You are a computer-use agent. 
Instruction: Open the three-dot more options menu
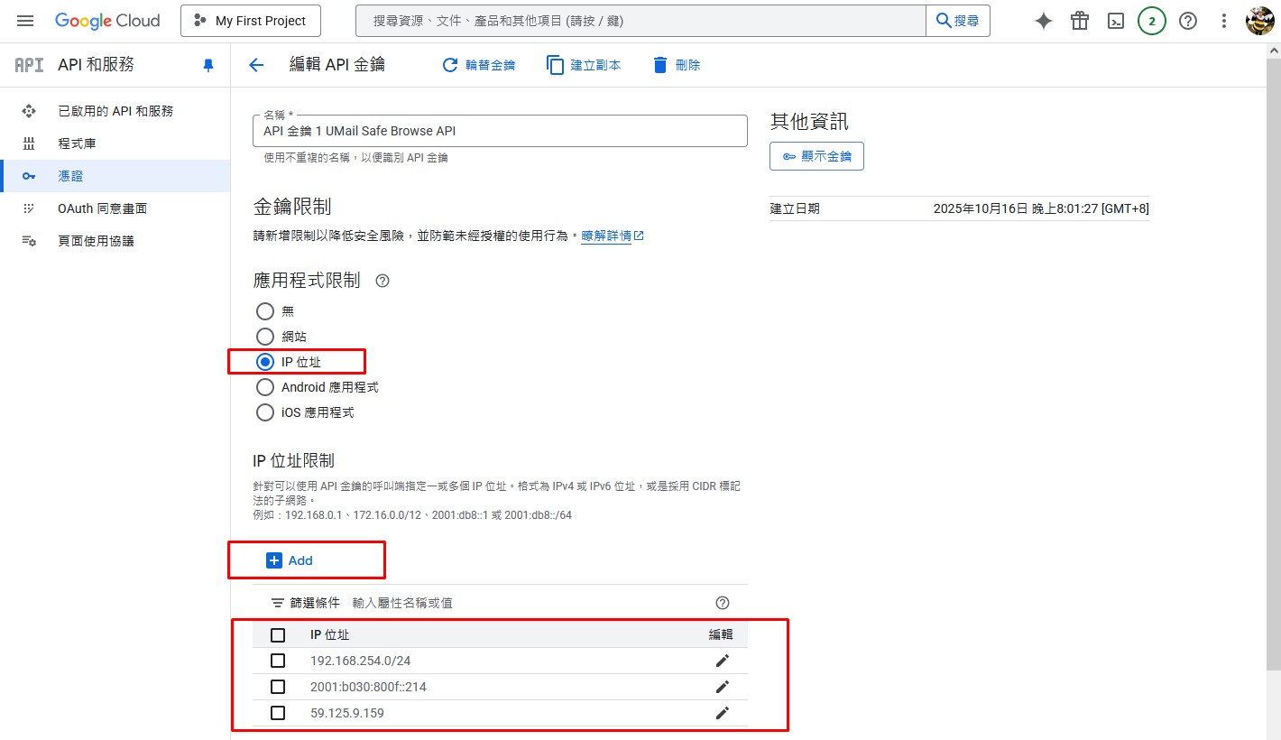(1224, 21)
